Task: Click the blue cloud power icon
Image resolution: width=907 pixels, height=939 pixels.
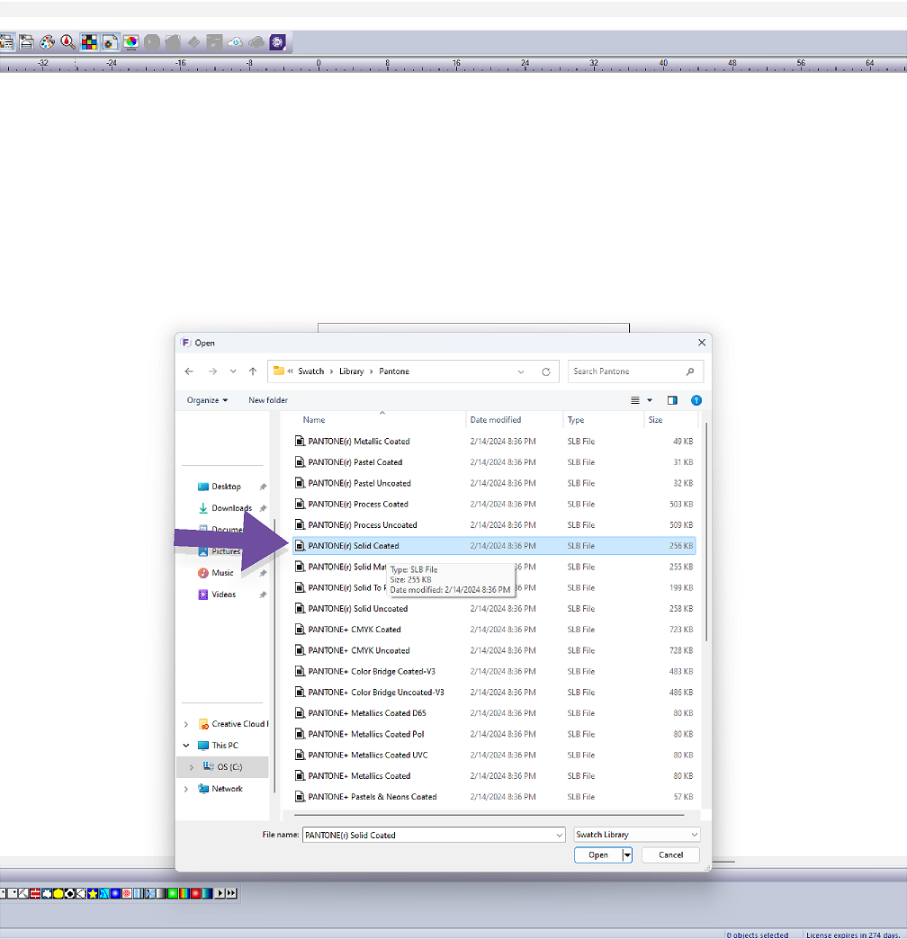Action: tap(235, 42)
